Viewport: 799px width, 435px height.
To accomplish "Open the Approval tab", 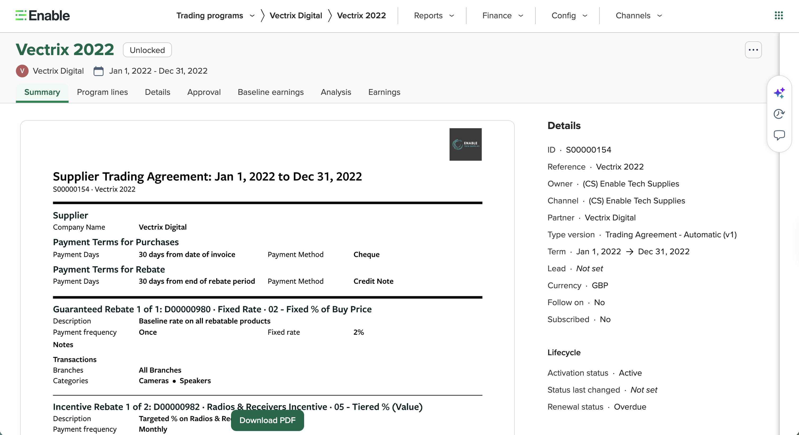I will tap(204, 92).
